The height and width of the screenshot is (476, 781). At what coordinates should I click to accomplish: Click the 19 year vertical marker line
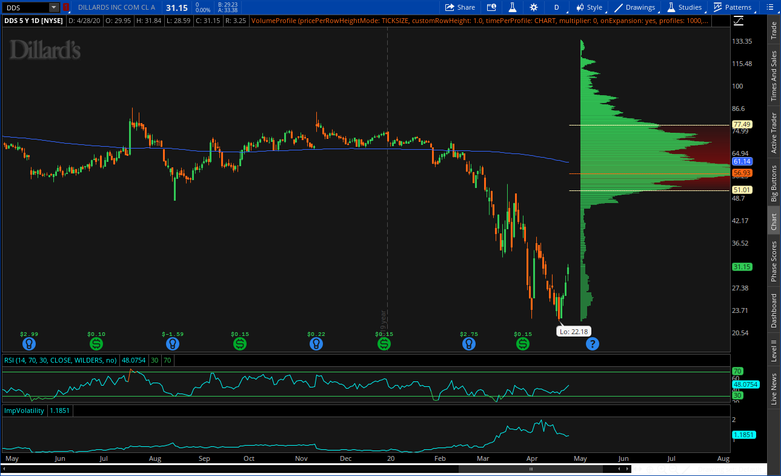[387, 182]
